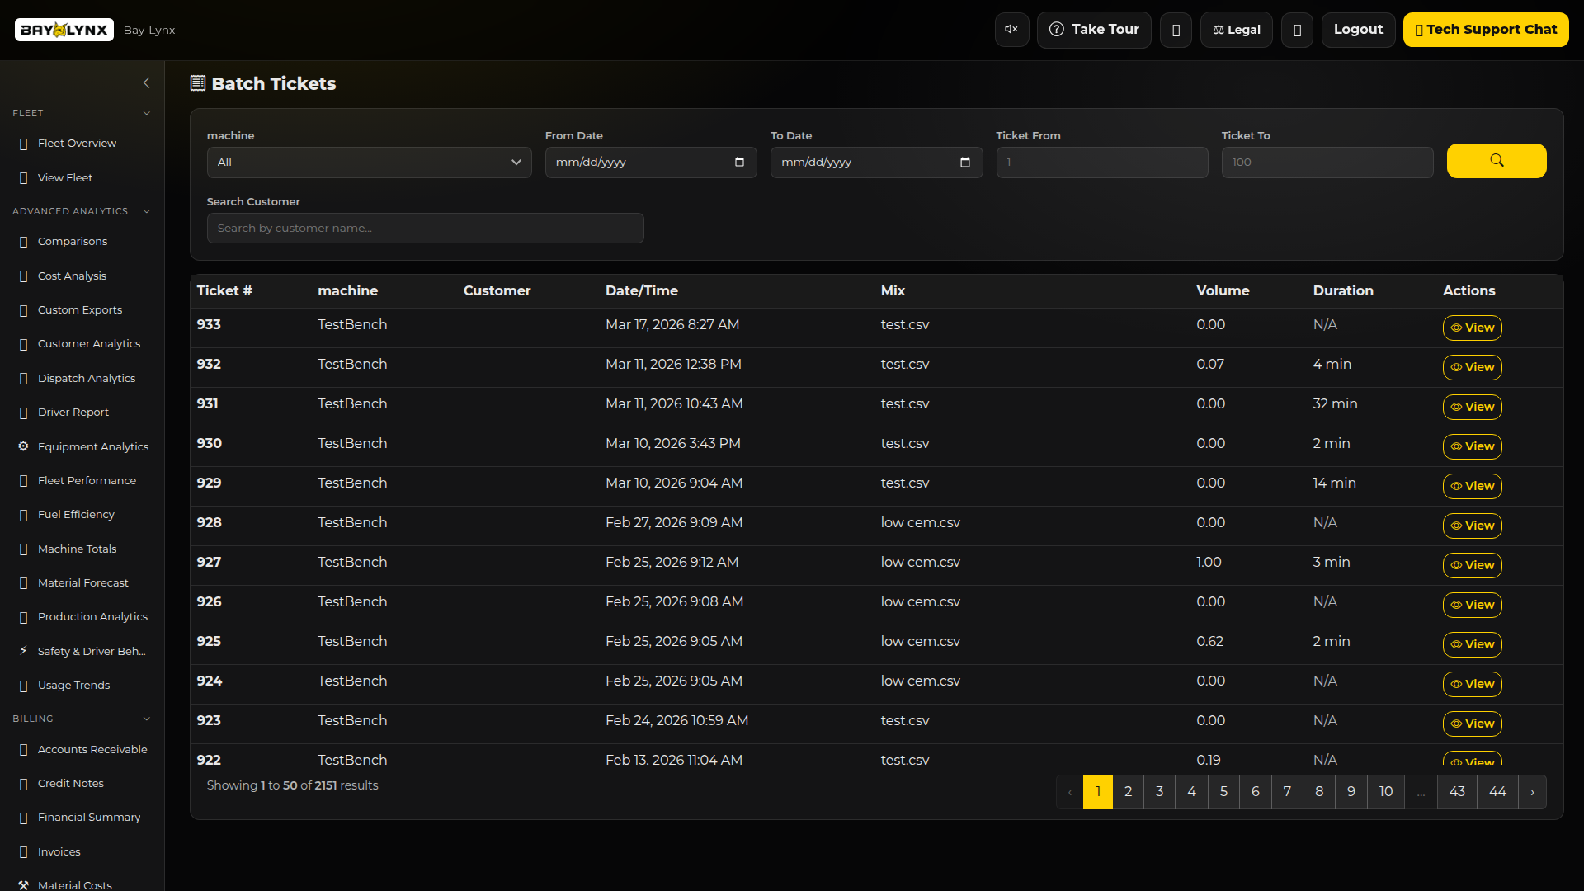This screenshot has width=1584, height=891.
Task: Collapse the Advanced Analytics section
Action: pos(147,211)
